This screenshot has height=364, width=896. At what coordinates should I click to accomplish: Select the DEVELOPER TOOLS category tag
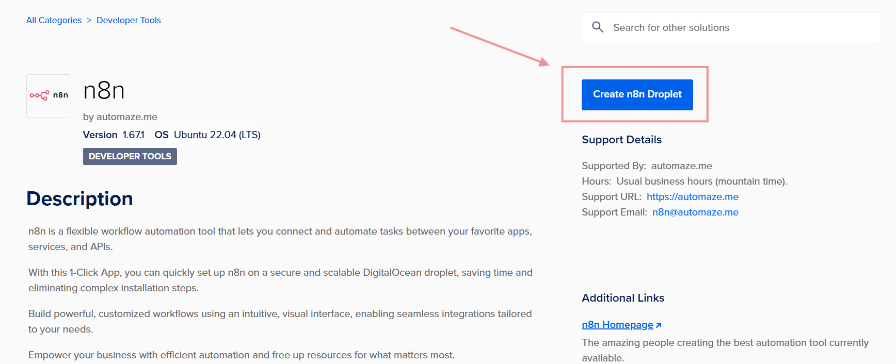tap(130, 156)
